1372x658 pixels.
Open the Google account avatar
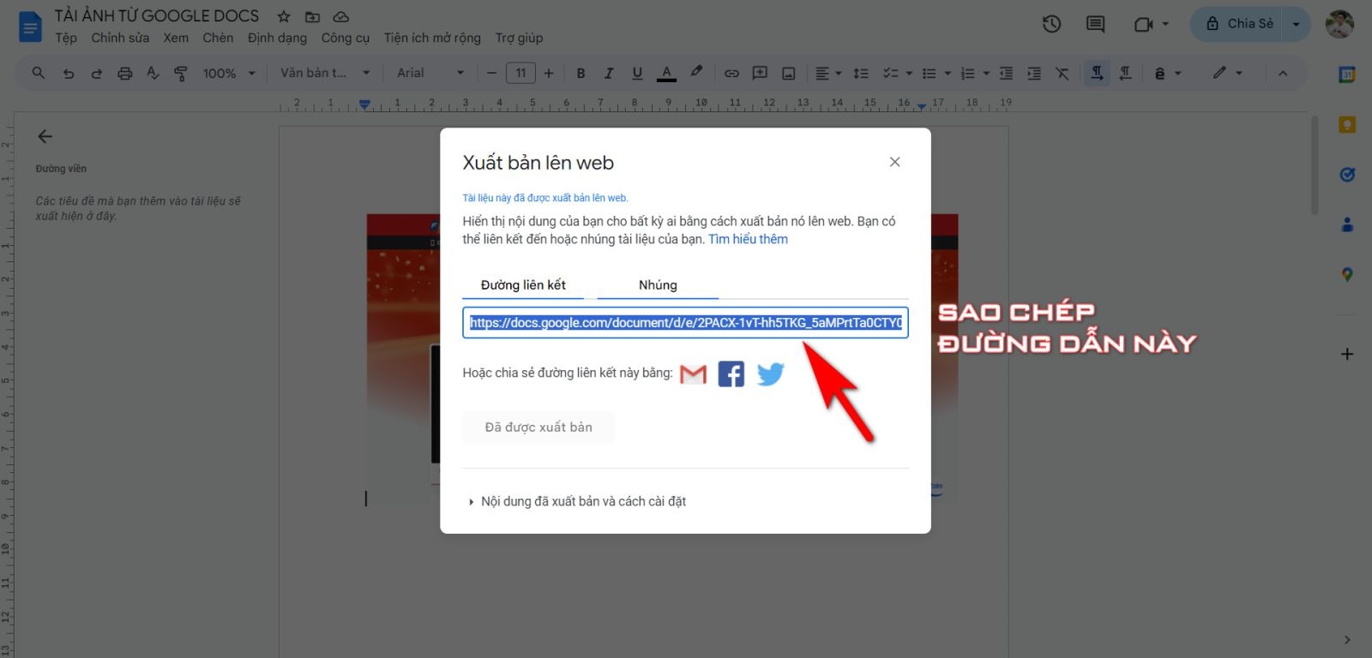1339,24
